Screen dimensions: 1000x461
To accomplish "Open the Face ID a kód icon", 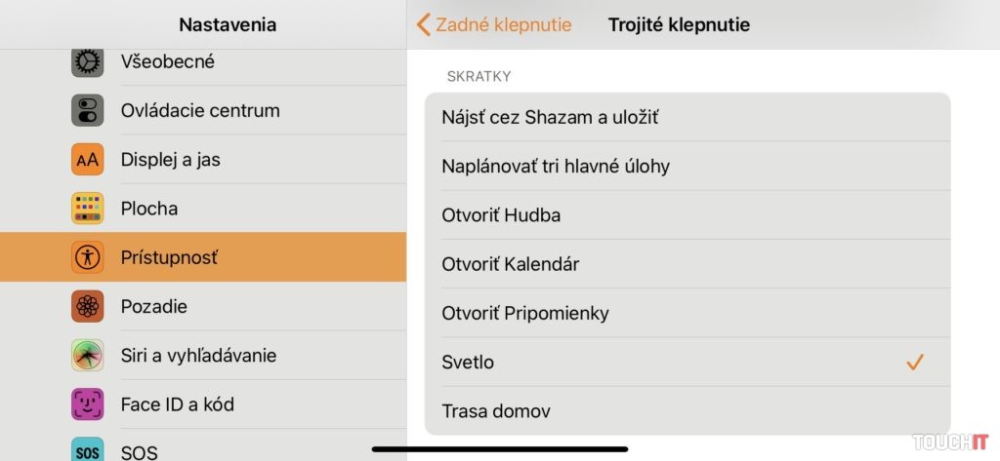I will click(x=88, y=403).
